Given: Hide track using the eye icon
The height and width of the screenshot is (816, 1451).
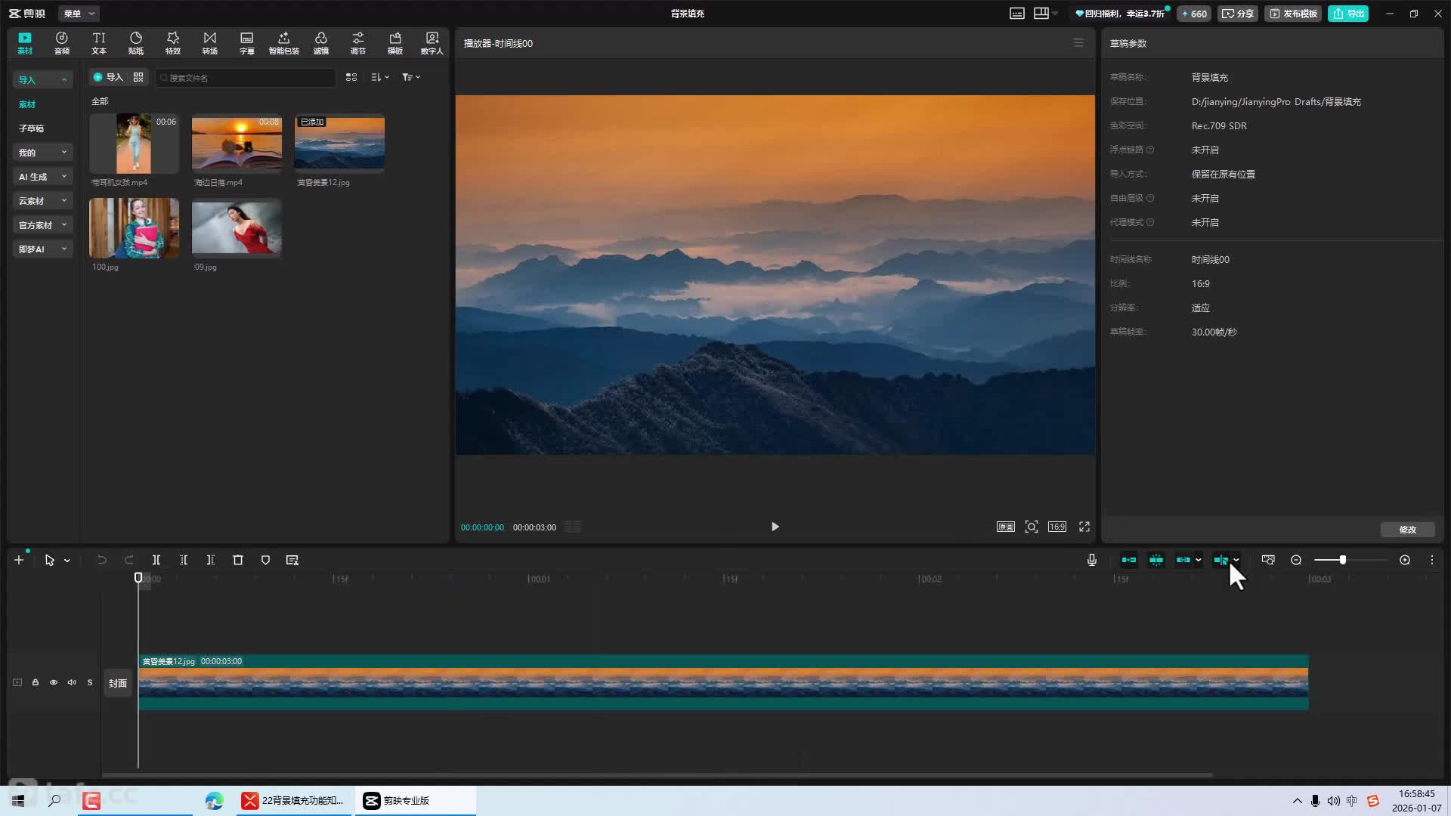Looking at the screenshot, I should 54,682.
